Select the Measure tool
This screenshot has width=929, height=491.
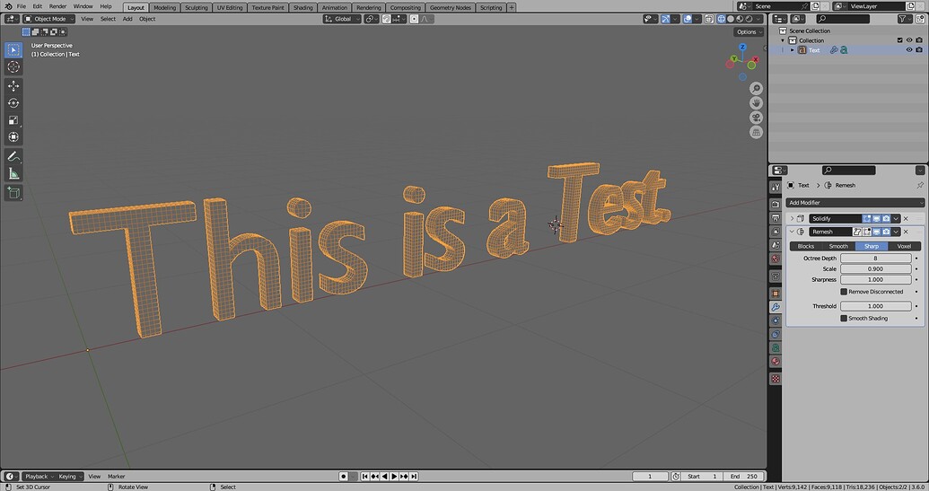[x=13, y=173]
